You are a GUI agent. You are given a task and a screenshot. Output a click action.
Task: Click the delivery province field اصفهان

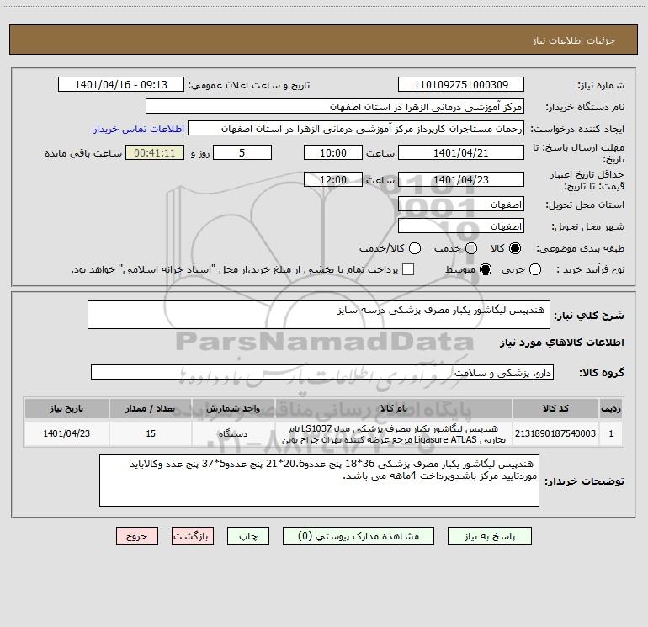click(461, 205)
